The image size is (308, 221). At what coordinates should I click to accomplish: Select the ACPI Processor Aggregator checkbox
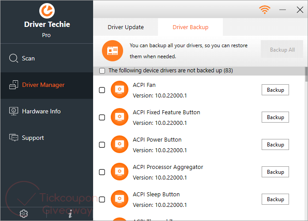click(102, 172)
